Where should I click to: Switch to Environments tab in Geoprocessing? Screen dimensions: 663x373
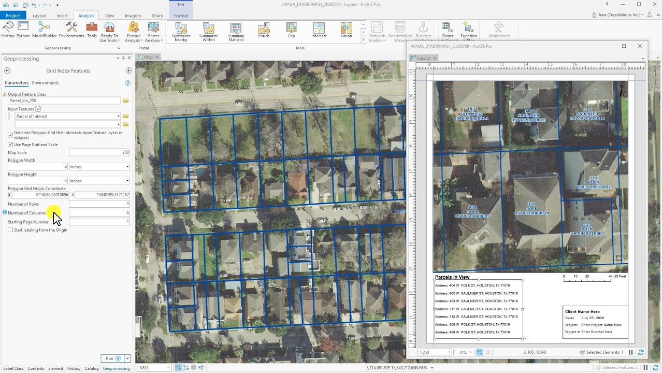(46, 83)
